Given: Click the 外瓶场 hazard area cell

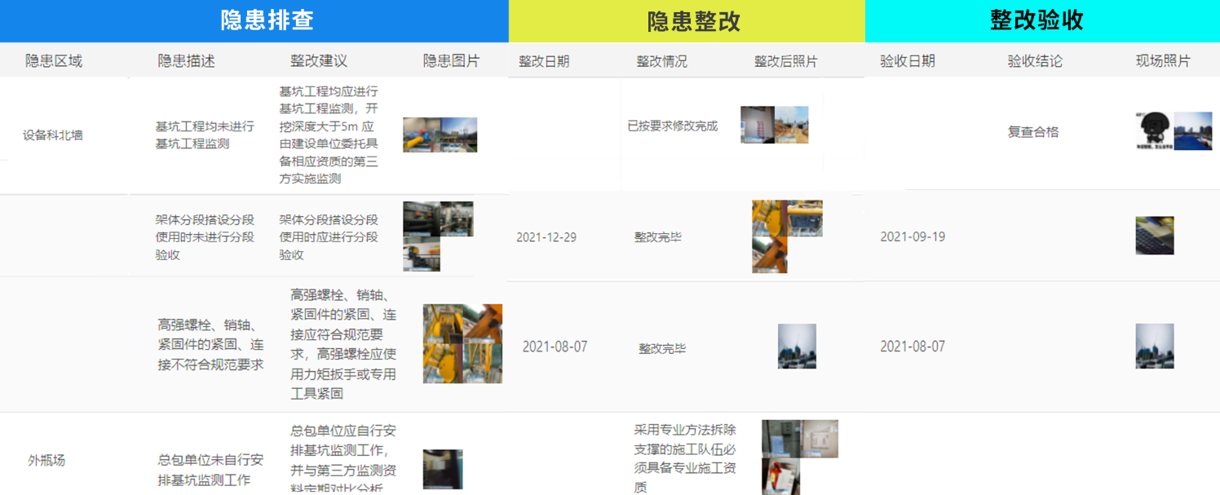Looking at the screenshot, I should click(x=46, y=461).
